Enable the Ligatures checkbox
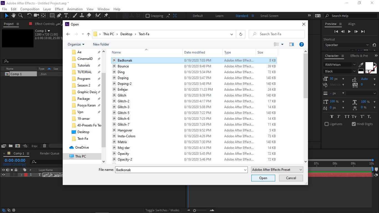This screenshot has height=213, width=379. [327, 124]
